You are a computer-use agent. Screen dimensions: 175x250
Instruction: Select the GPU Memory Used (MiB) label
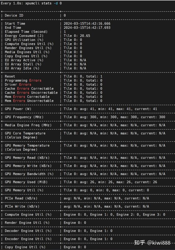click(x=26, y=182)
